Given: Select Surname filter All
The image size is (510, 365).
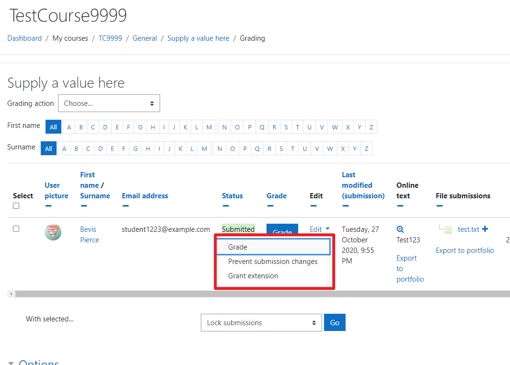Looking at the screenshot, I should click(48, 148).
